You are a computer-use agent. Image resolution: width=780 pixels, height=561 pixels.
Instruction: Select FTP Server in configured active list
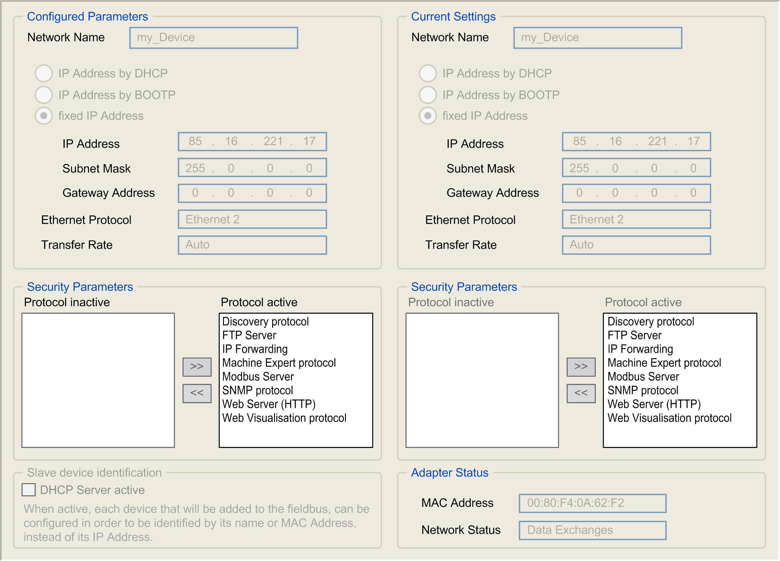point(249,335)
